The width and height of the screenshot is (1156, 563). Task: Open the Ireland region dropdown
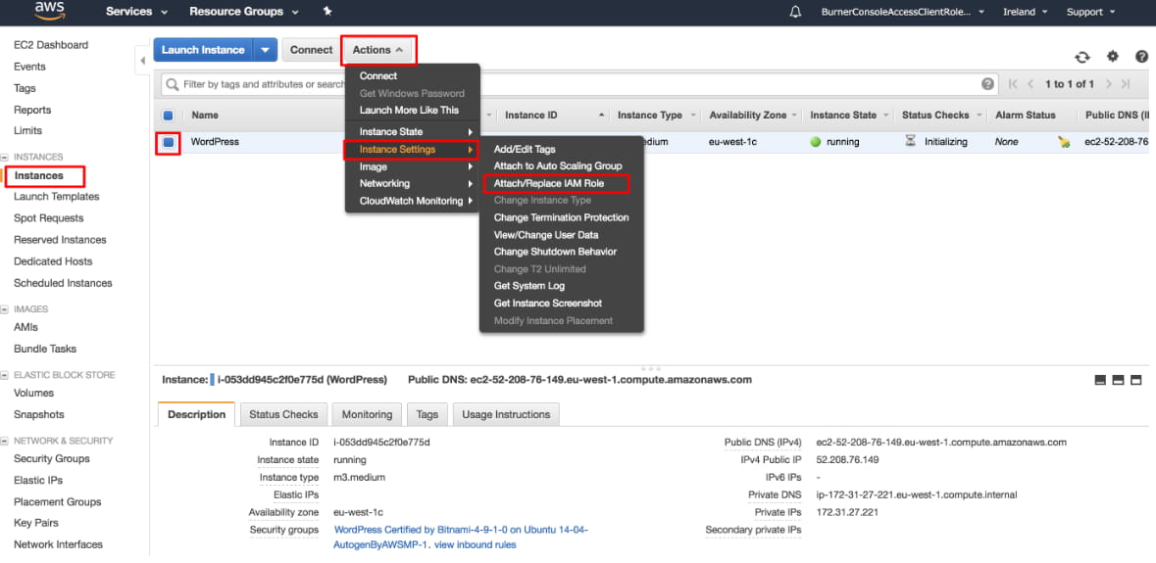1025,12
